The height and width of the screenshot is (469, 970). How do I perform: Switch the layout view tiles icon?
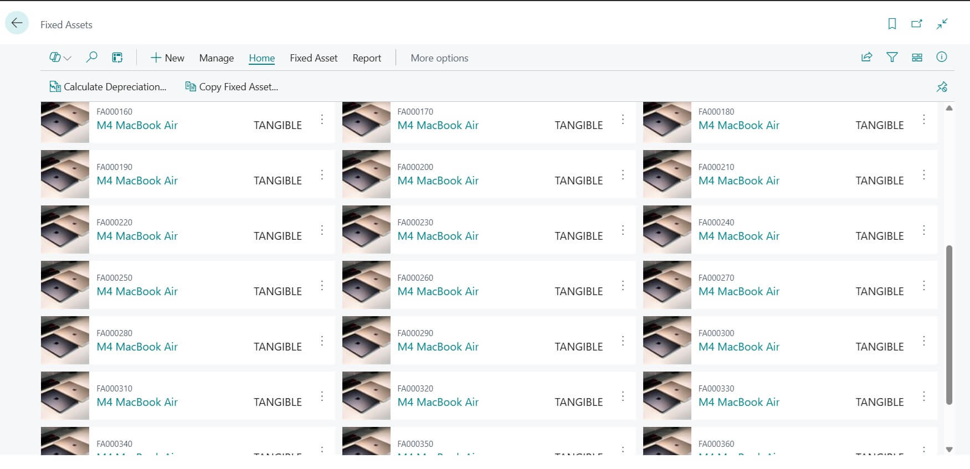[917, 57]
